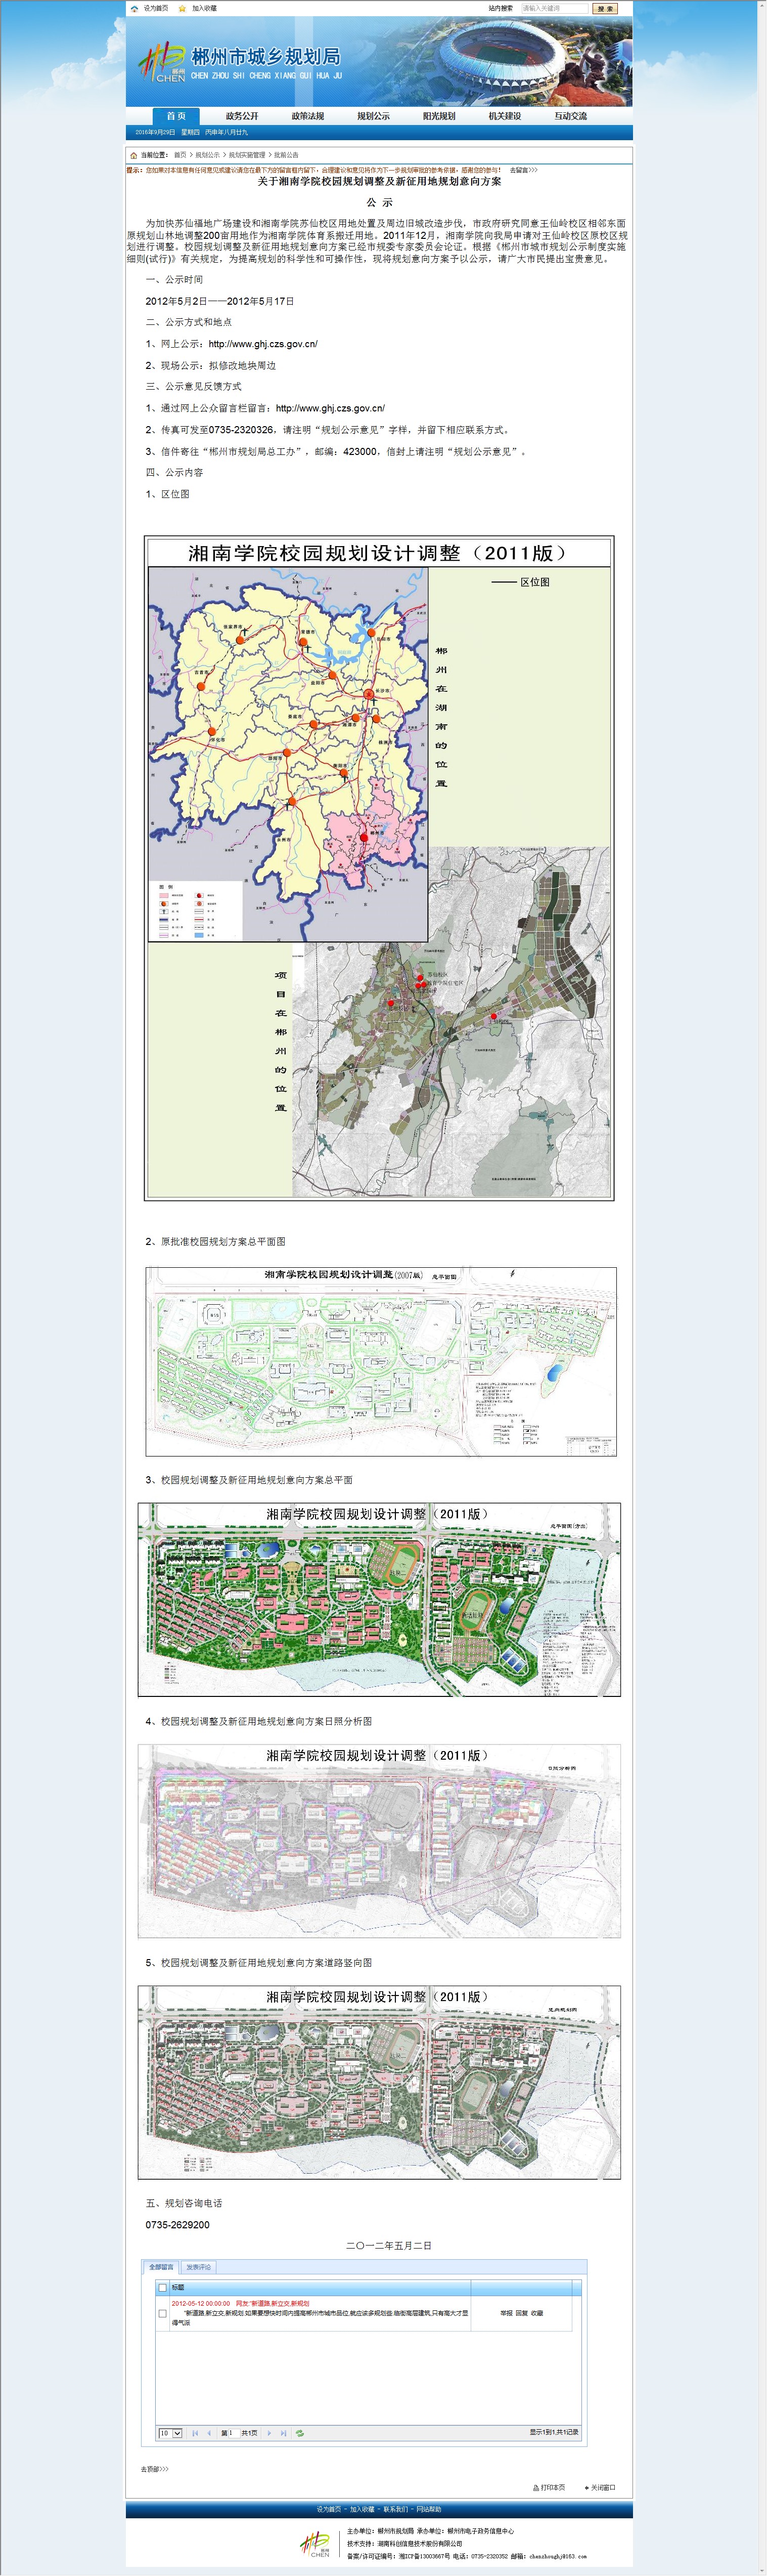Open the 阳光规划 menu

[438, 116]
